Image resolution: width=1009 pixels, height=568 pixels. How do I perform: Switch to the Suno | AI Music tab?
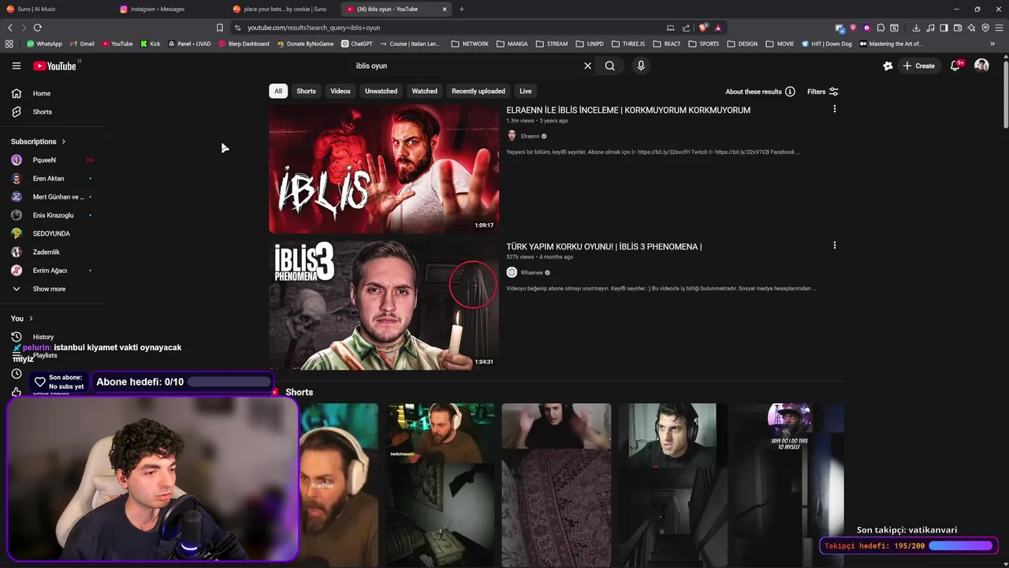click(x=55, y=9)
